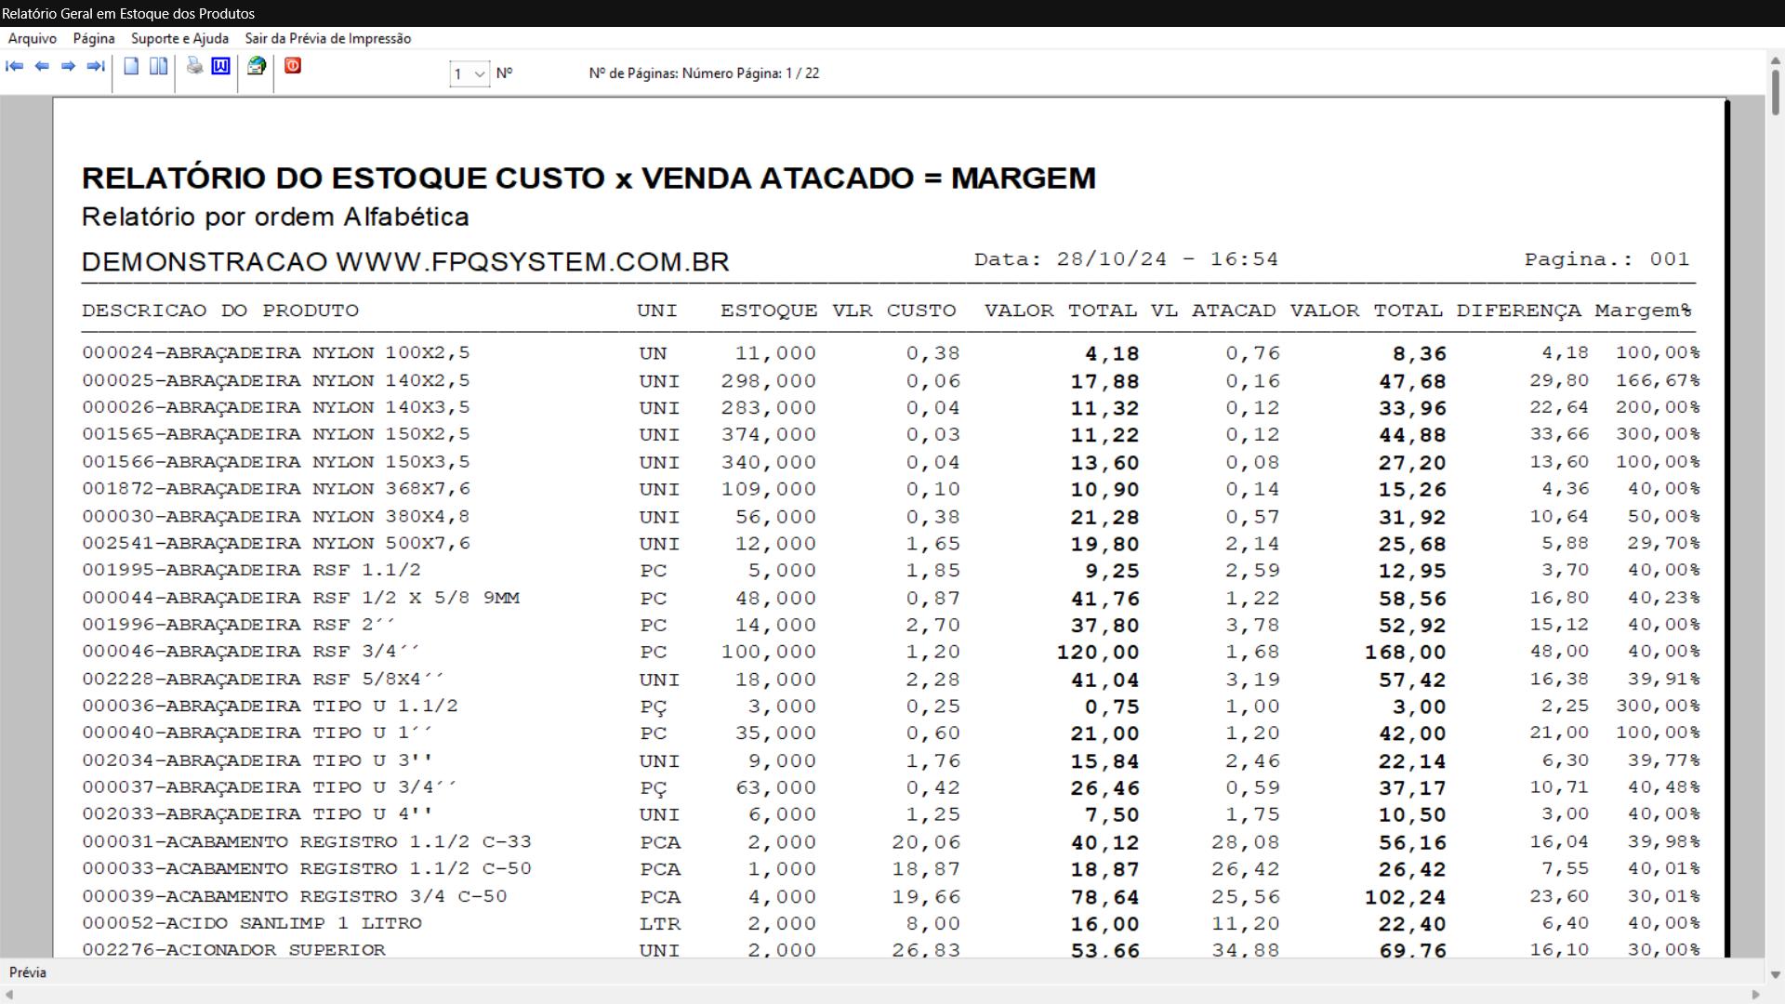Image resolution: width=1785 pixels, height=1004 pixels.
Task: Click the Data: 28/10/24 - 16:54 text
Action: pyautogui.click(x=1126, y=259)
